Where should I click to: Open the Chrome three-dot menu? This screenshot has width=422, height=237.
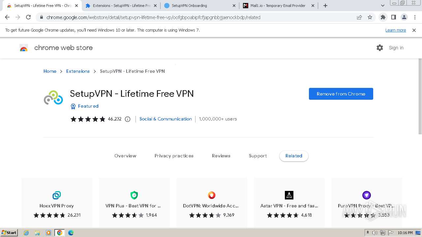(x=415, y=17)
